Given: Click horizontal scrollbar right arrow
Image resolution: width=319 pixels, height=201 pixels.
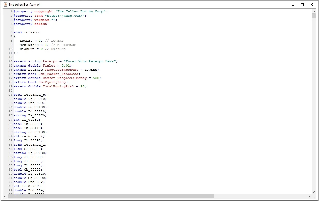Looking at the screenshot, I should tap(309, 197).
